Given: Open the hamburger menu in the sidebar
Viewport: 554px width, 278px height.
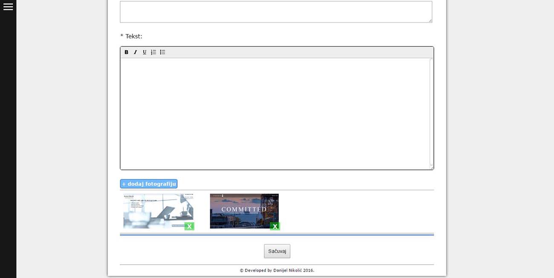Looking at the screenshot, I should (8, 7).
